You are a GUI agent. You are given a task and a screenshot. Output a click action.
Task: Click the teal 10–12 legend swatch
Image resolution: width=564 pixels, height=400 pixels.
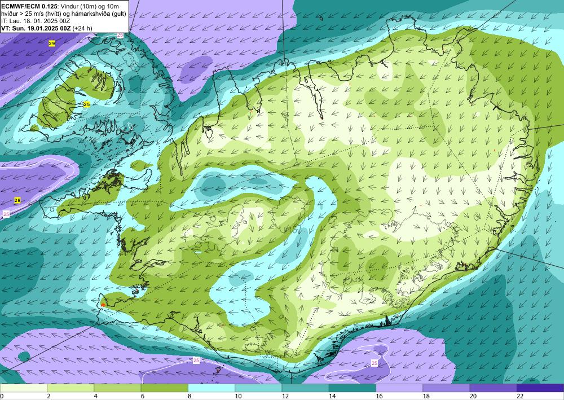click(x=259, y=388)
